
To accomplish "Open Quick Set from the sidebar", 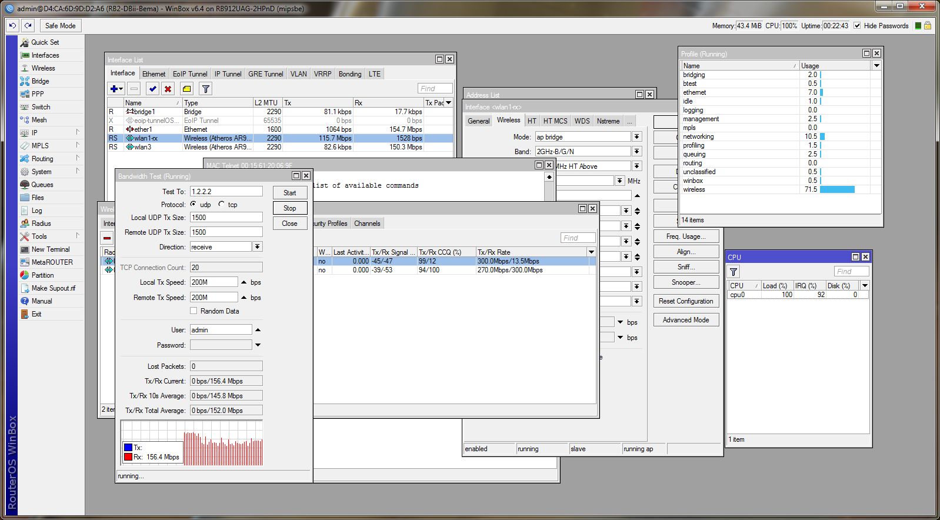I will tap(45, 42).
